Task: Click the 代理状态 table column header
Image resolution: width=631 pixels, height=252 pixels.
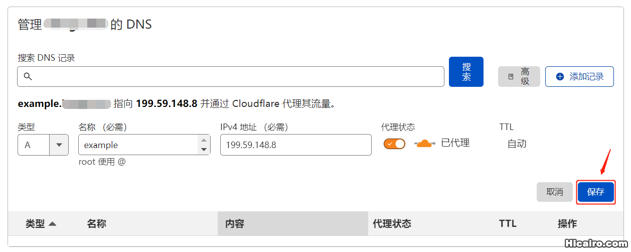Action: click(392, 224)
